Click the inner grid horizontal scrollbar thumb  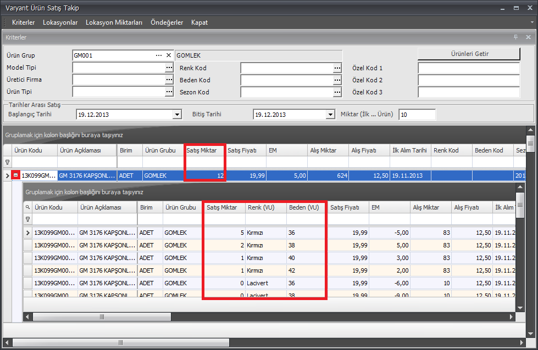(x=103, y=317)
